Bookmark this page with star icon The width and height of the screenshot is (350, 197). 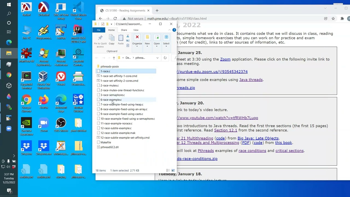point(333,19)
